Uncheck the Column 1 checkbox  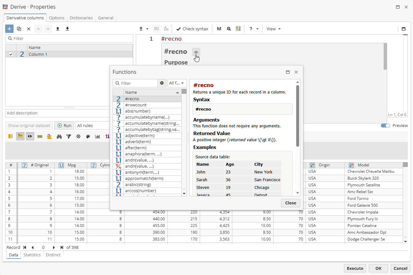click(x=11, y=54)
